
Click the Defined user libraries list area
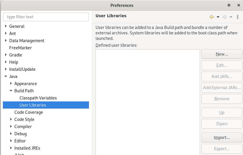pyautogui.click(x=147, y=100)
